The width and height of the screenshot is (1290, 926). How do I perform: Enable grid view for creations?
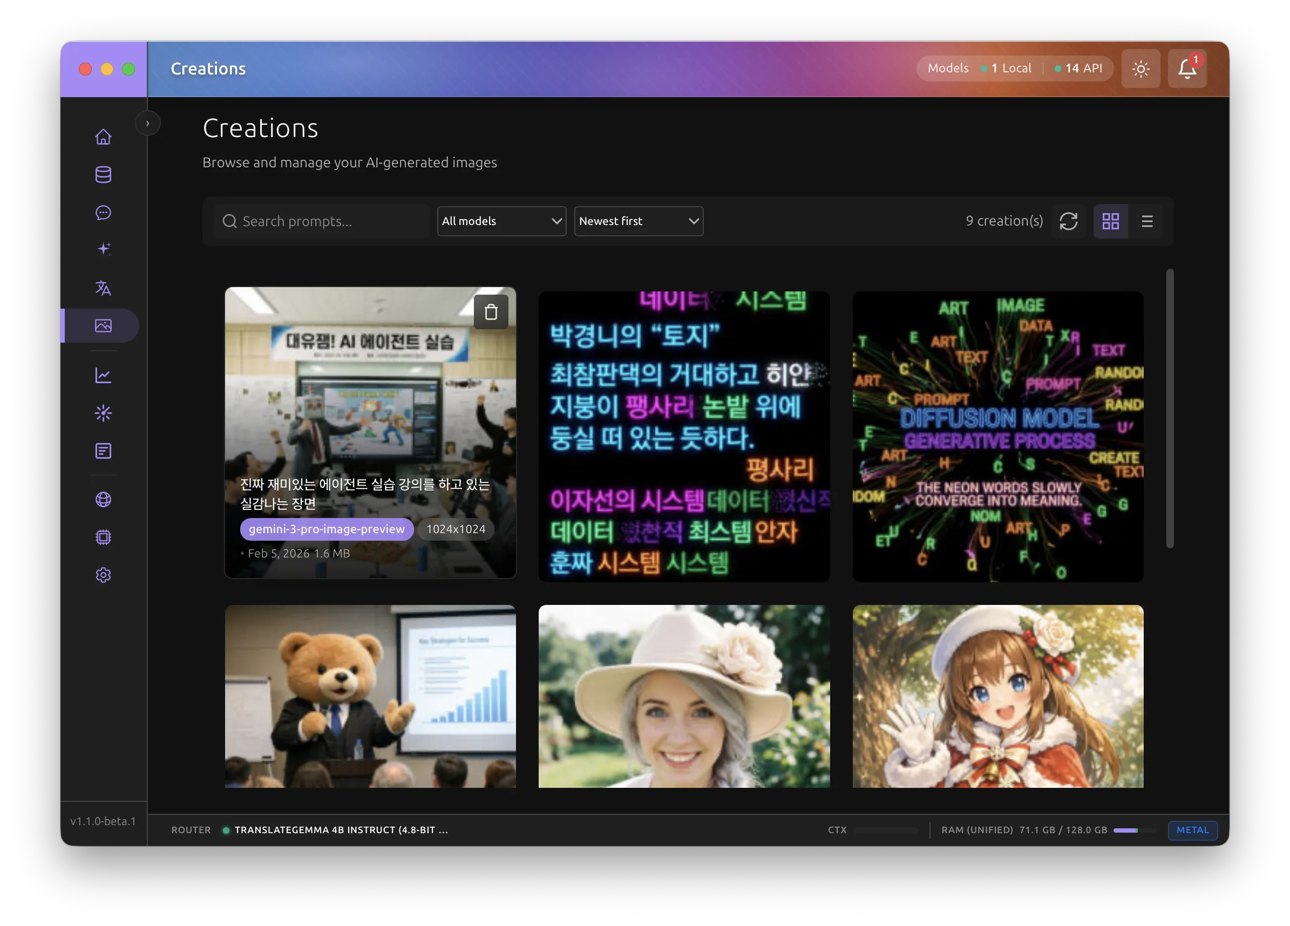1110,221
